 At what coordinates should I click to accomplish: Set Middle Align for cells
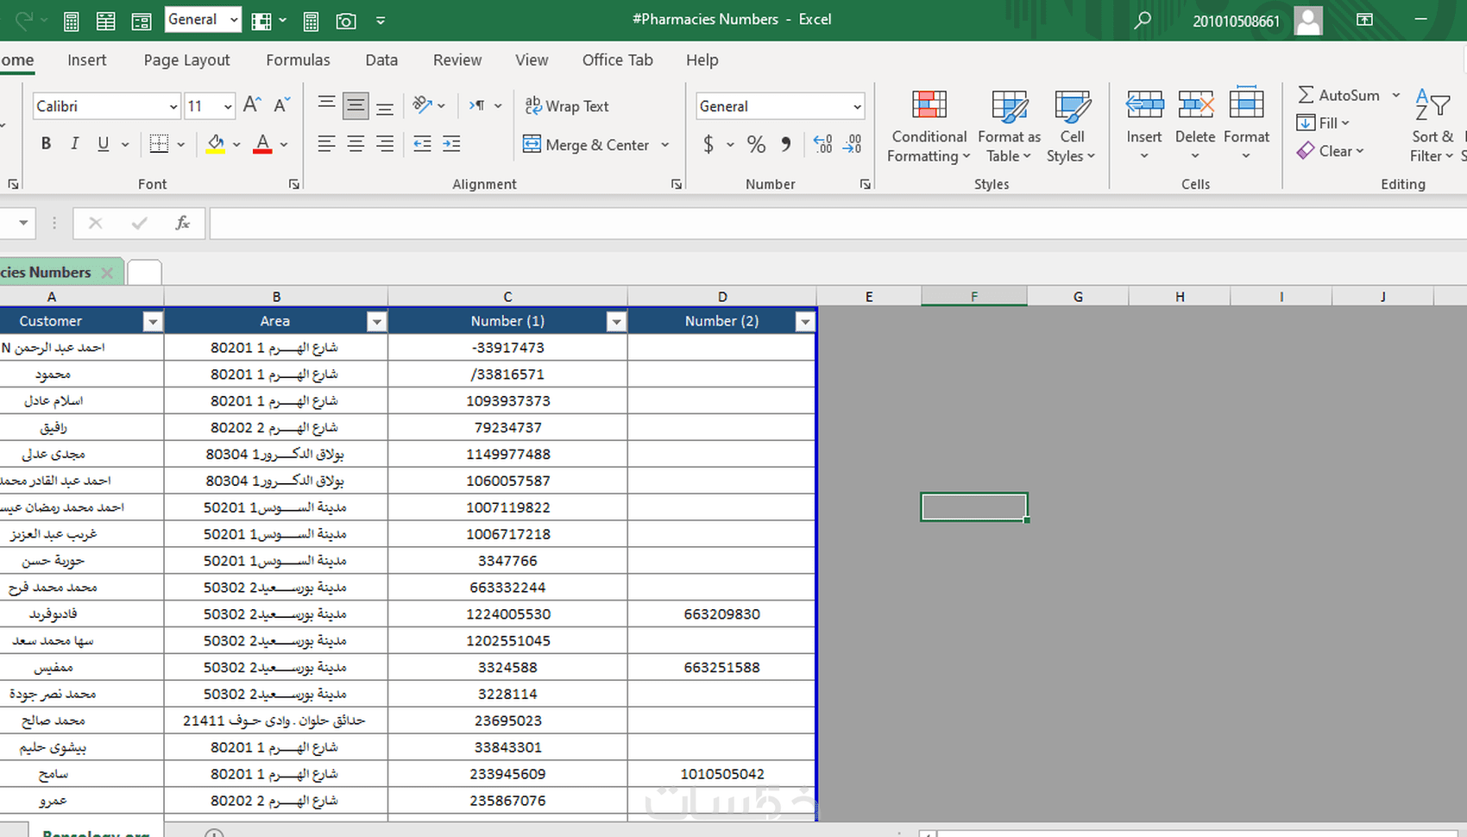[356, 105]
